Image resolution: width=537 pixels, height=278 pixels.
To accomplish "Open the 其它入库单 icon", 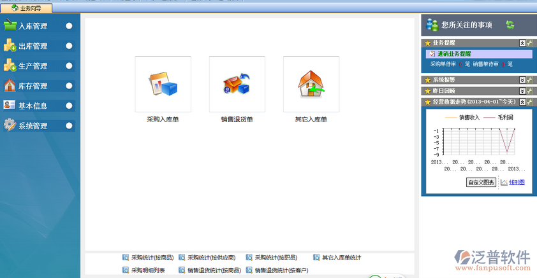I will point(311,84).
